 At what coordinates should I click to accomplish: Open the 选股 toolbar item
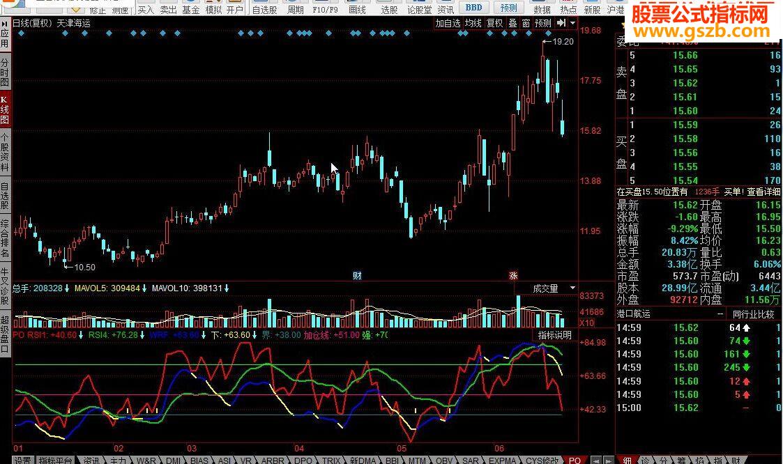[x=389, y=10]
